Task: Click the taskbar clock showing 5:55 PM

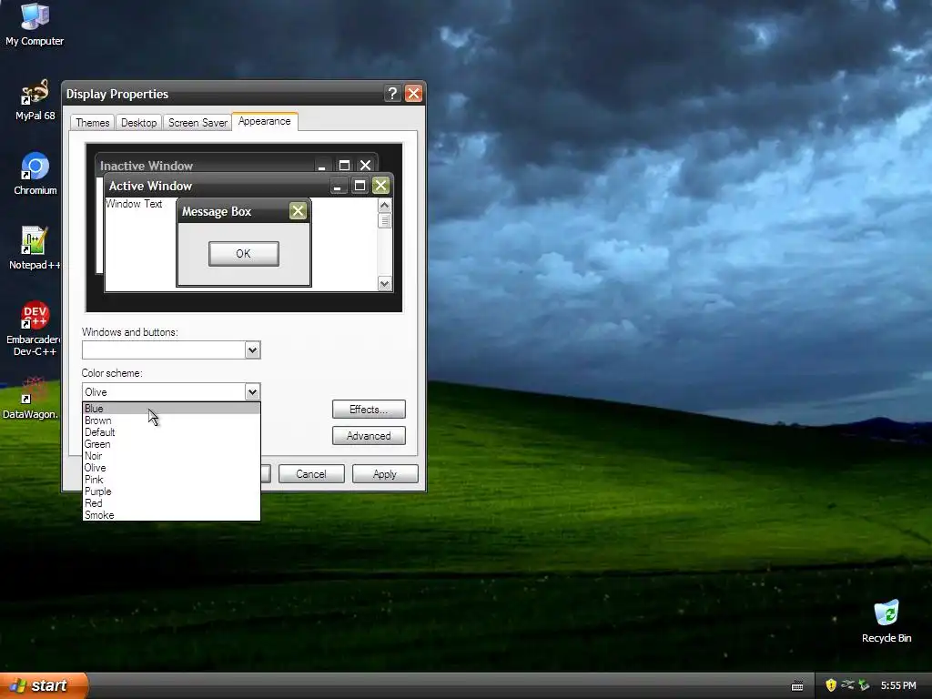Action: [x=898, y=685]
